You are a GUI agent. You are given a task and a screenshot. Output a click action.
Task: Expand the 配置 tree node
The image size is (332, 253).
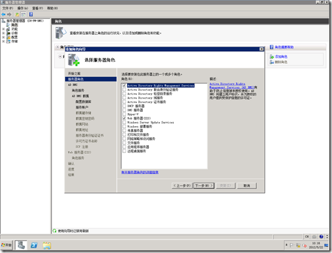[3, 37]
